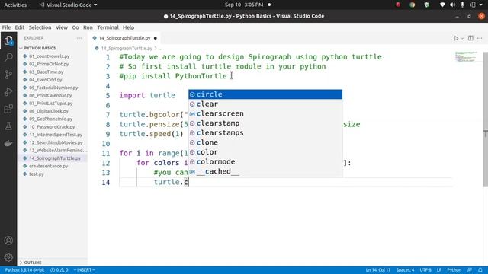The height and width of the screenshot is (274, 488).
Task: Change indentation via Spaces: 4
Action: (405, 270)
